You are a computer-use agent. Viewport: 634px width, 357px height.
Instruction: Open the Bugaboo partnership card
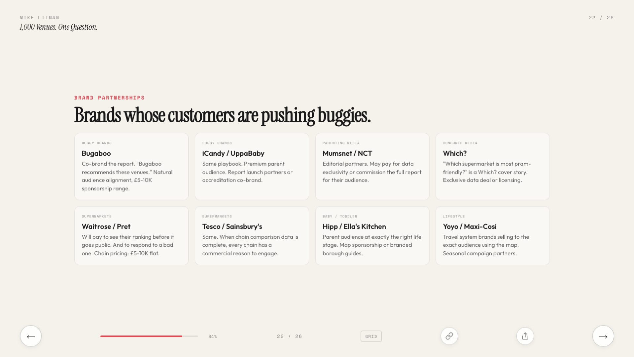click(131, 167)
